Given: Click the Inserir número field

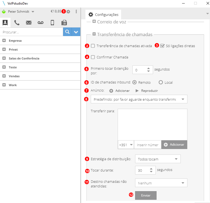Looking at the screenshot, I should [x=148, y=145].
